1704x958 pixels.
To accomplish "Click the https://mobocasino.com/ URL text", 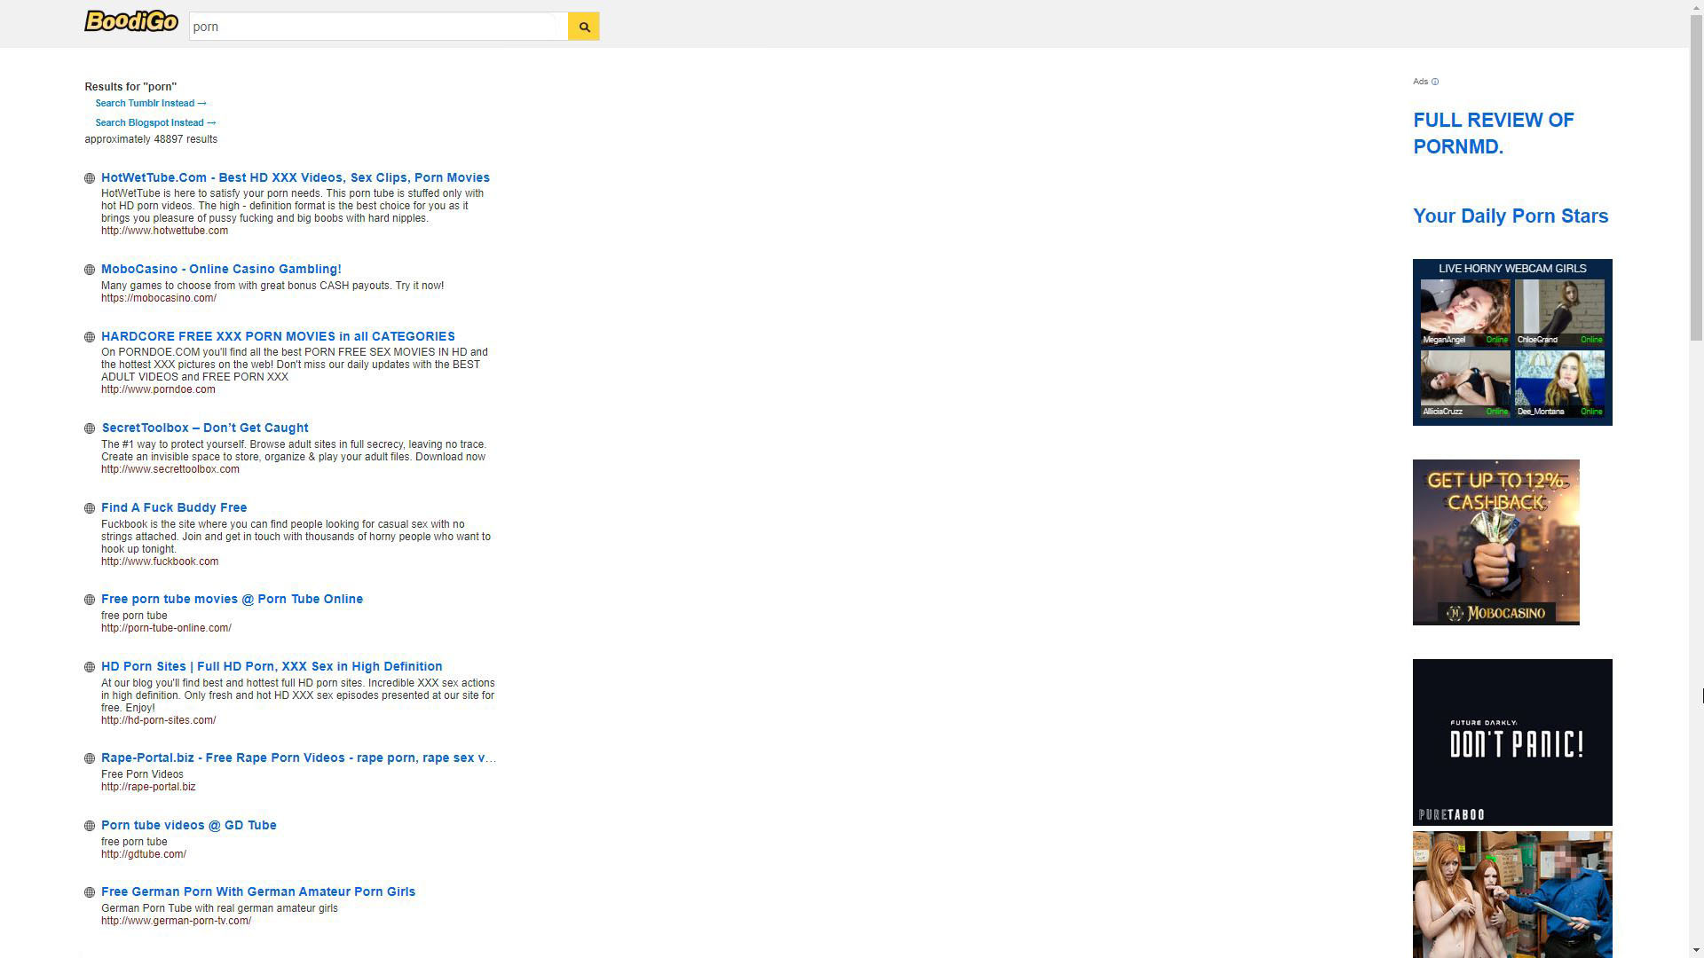I will click(x=159, y=298).
